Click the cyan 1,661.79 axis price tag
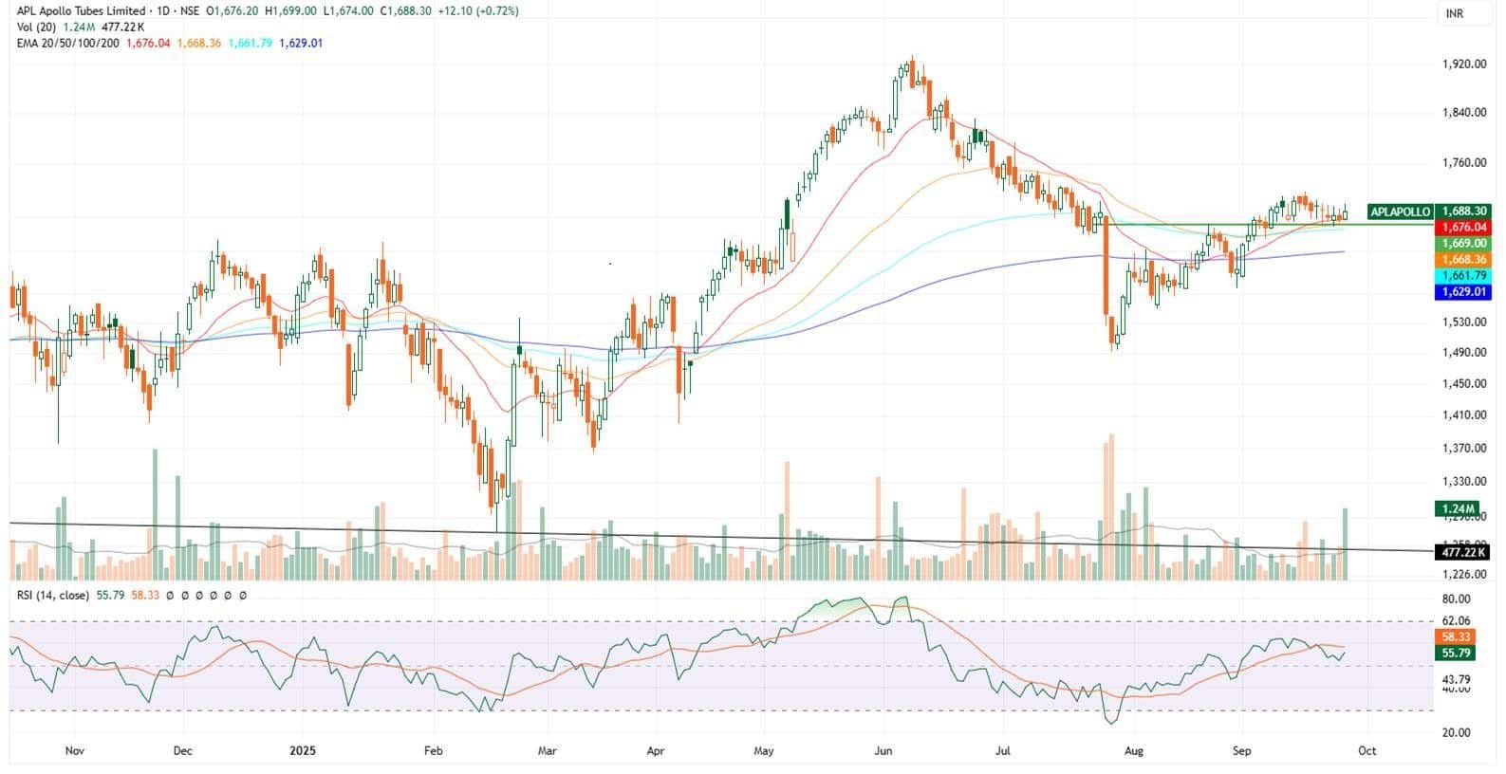Image resolution: width=1506 pixels, height=774 pixels. (x=1463, y=276)
